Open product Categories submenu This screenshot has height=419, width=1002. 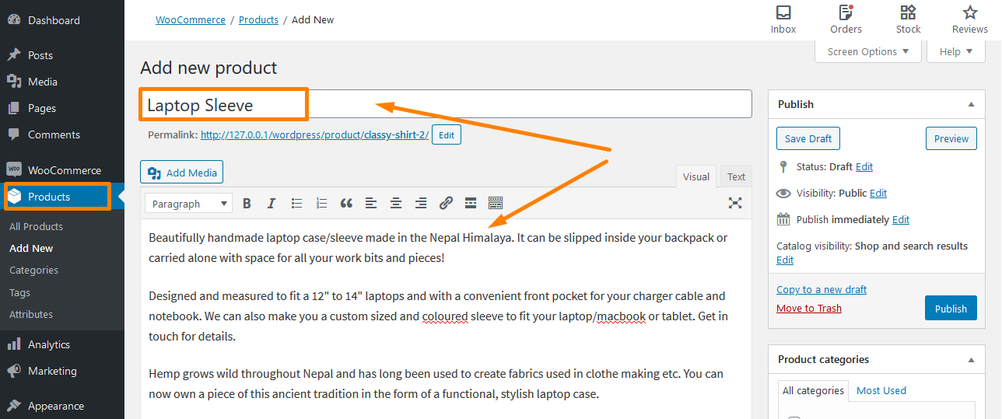tap(33, 270)
